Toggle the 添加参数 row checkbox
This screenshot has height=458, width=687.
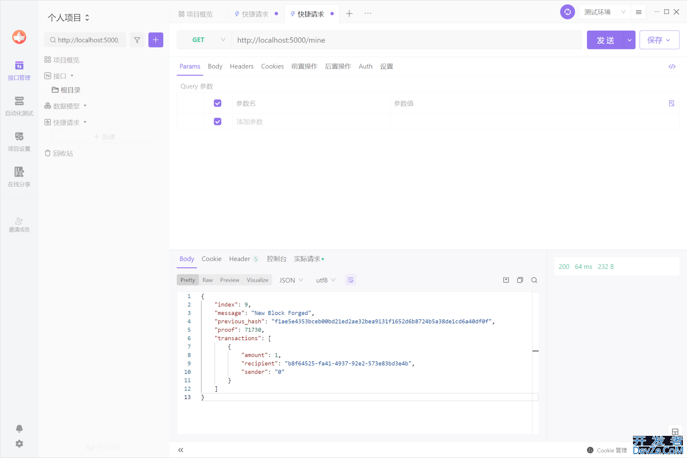[217, 122]
